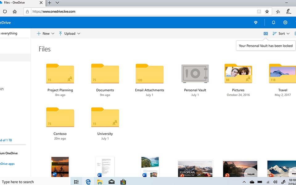Open the premium diamond icon in OneDrive header
Image resolution: width=296 pixels, height=185 pixels.
[256, 23]
